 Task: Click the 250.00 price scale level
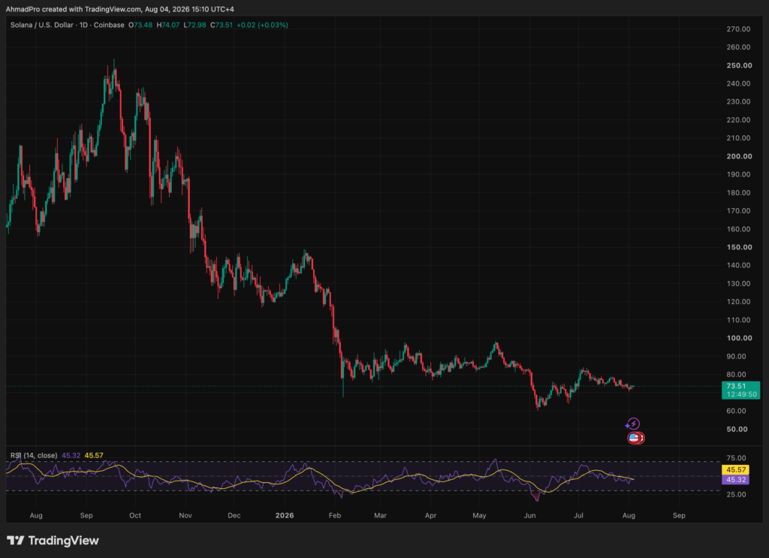coord(739,65)
